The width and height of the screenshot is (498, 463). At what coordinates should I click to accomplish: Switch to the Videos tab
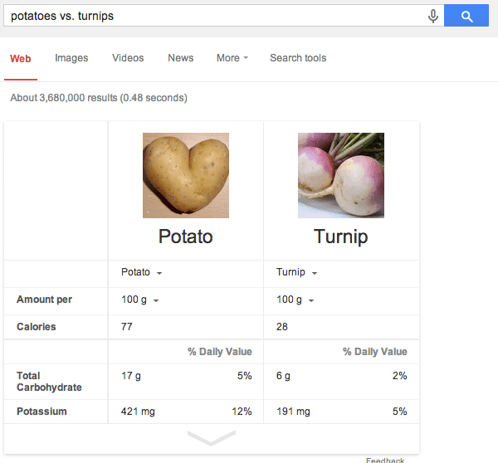[128, 58]
